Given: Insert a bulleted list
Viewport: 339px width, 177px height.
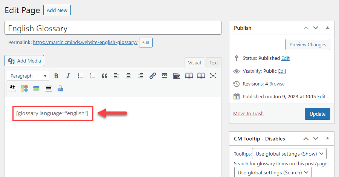Looking at the screenshot, I should [81, 76].
